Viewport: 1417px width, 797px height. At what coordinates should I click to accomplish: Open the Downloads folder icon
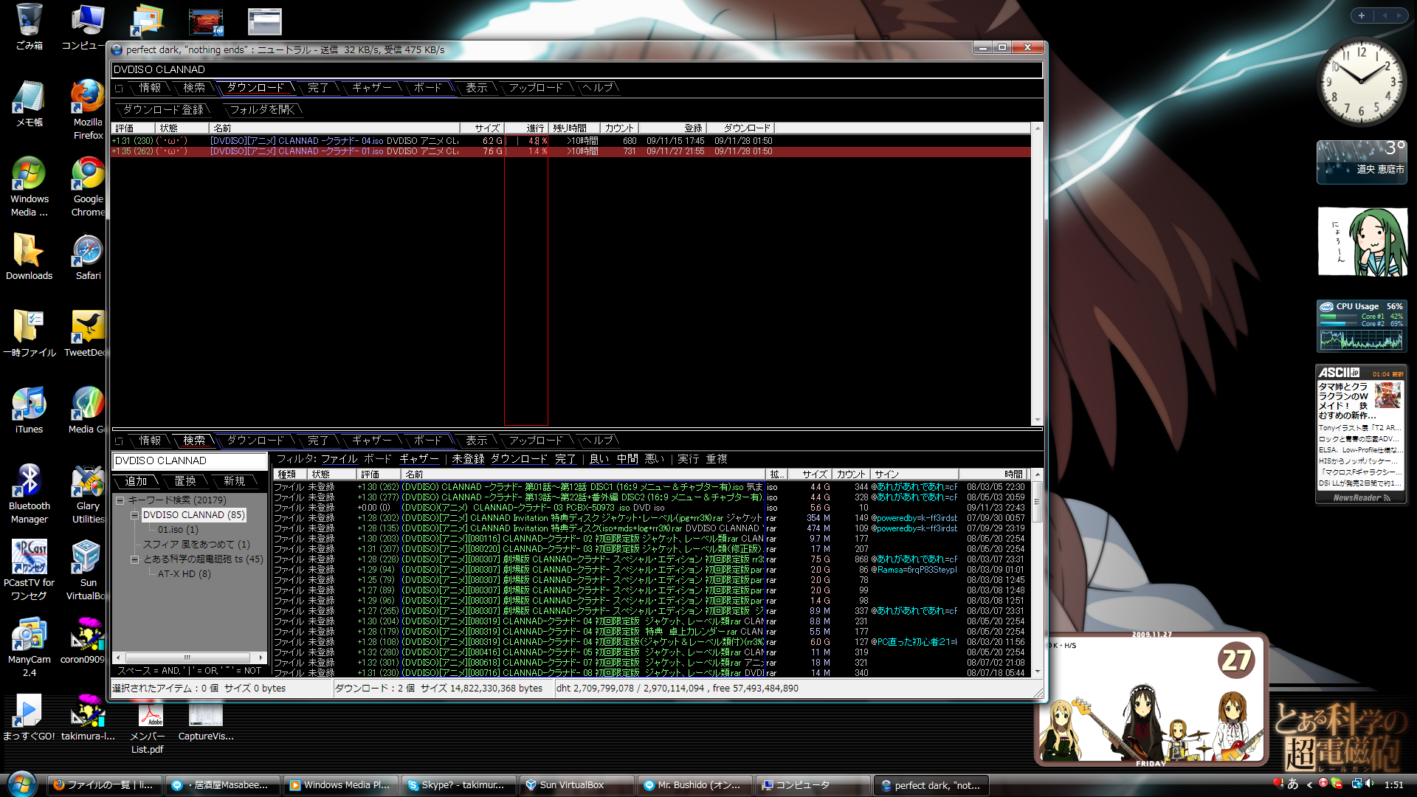(30, 257)
